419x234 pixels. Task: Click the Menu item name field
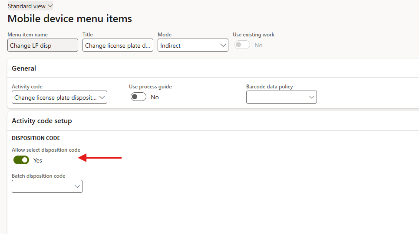(43, 45)
